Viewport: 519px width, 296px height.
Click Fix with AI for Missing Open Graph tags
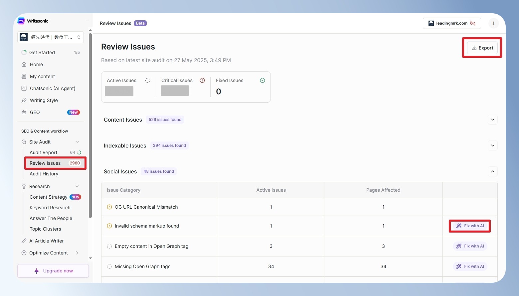pos(470,266)
